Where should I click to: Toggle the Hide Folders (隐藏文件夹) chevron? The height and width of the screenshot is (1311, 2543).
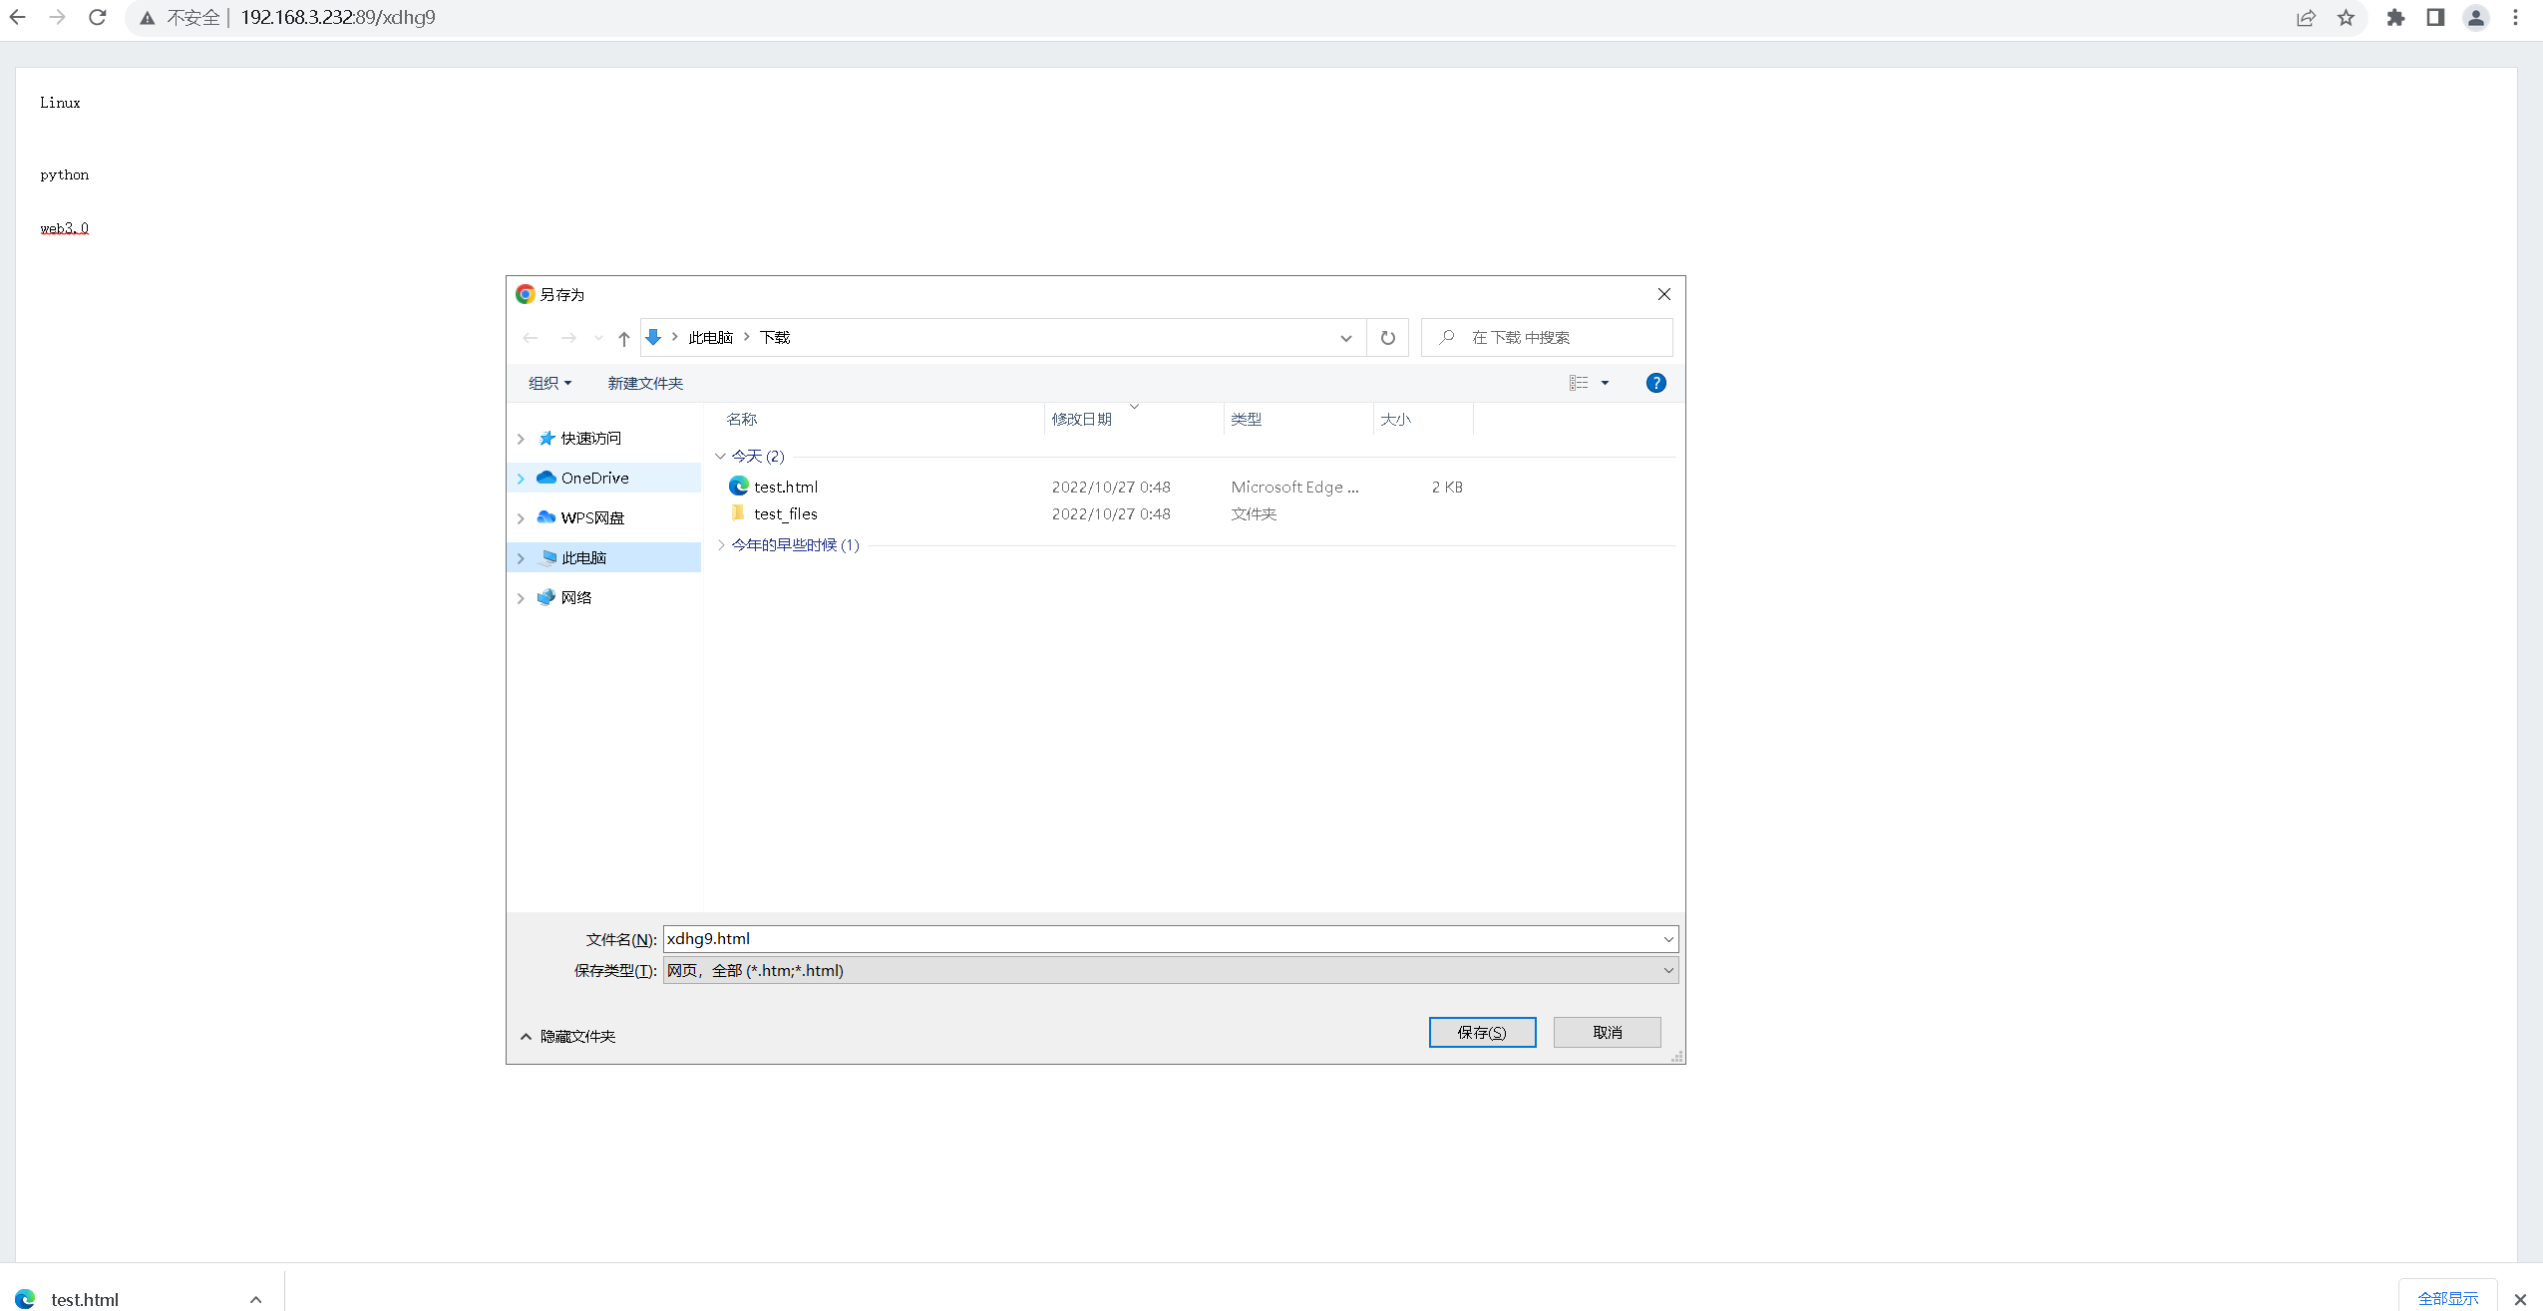click(x=526, y=1037)
